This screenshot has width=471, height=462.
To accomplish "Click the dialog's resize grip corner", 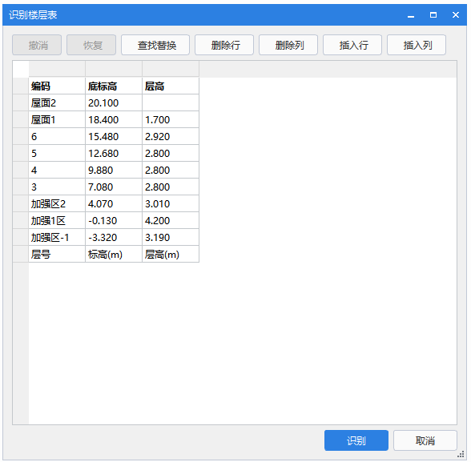I will (x=461, y=454).
